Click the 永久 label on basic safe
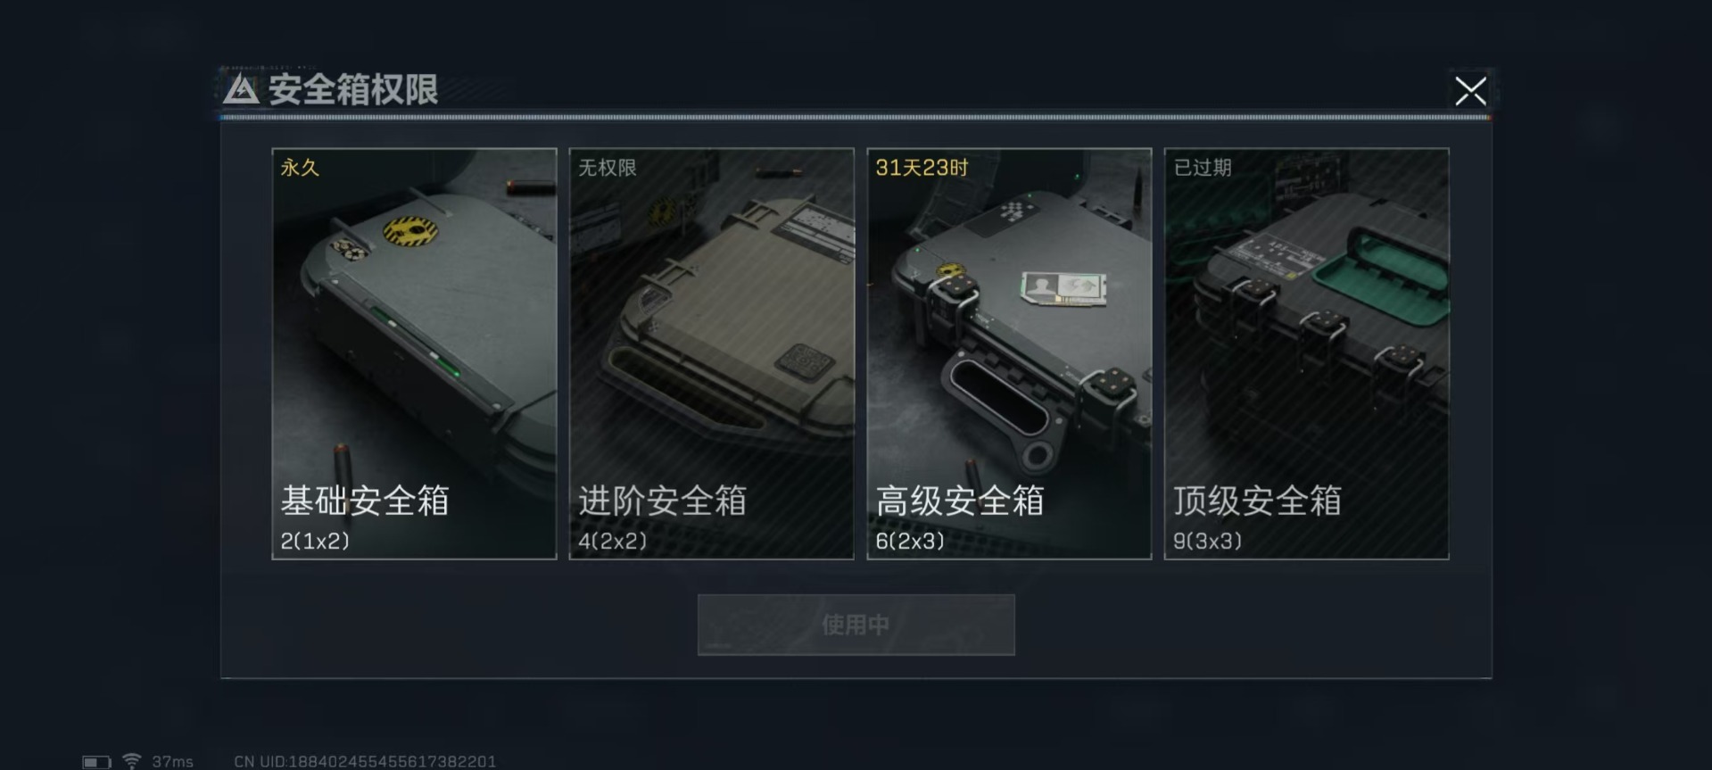 click(x=300, y=168)
